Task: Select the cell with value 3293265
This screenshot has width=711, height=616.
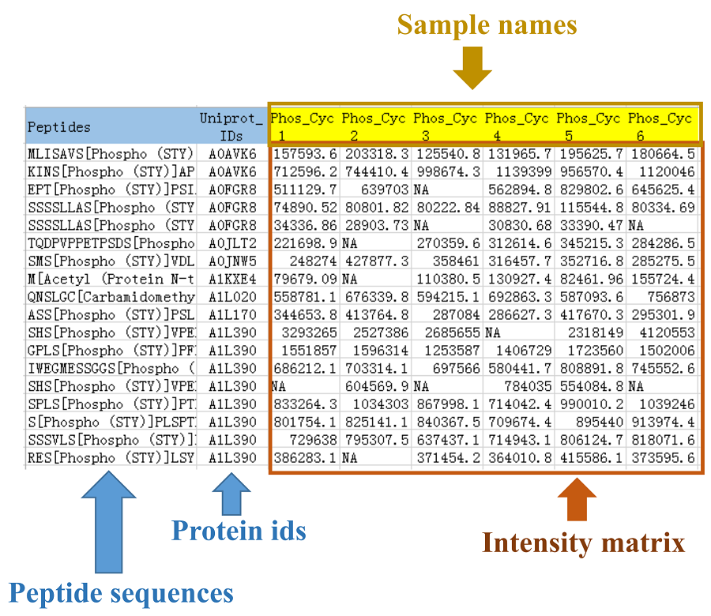Action: click(x=305, y=350)
